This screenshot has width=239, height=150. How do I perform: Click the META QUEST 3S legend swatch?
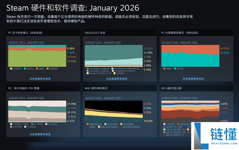(164, 132)
